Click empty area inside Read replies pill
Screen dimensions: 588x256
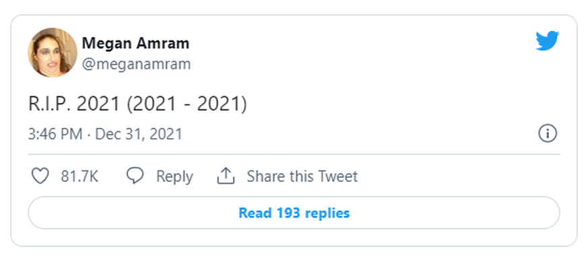coord(450,212)
